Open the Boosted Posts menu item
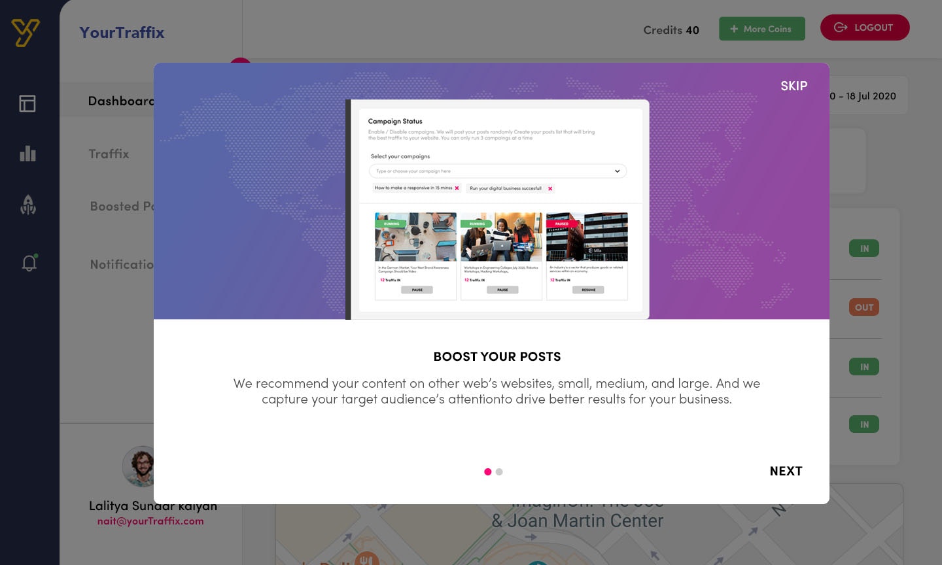Viewport: 942px width, 565px height. pos(122,206)
